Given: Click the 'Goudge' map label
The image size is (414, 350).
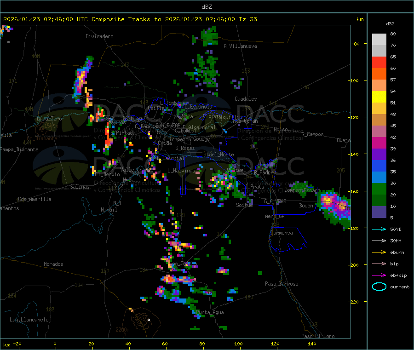Looking at the screenshot, I should coord(201,139).
